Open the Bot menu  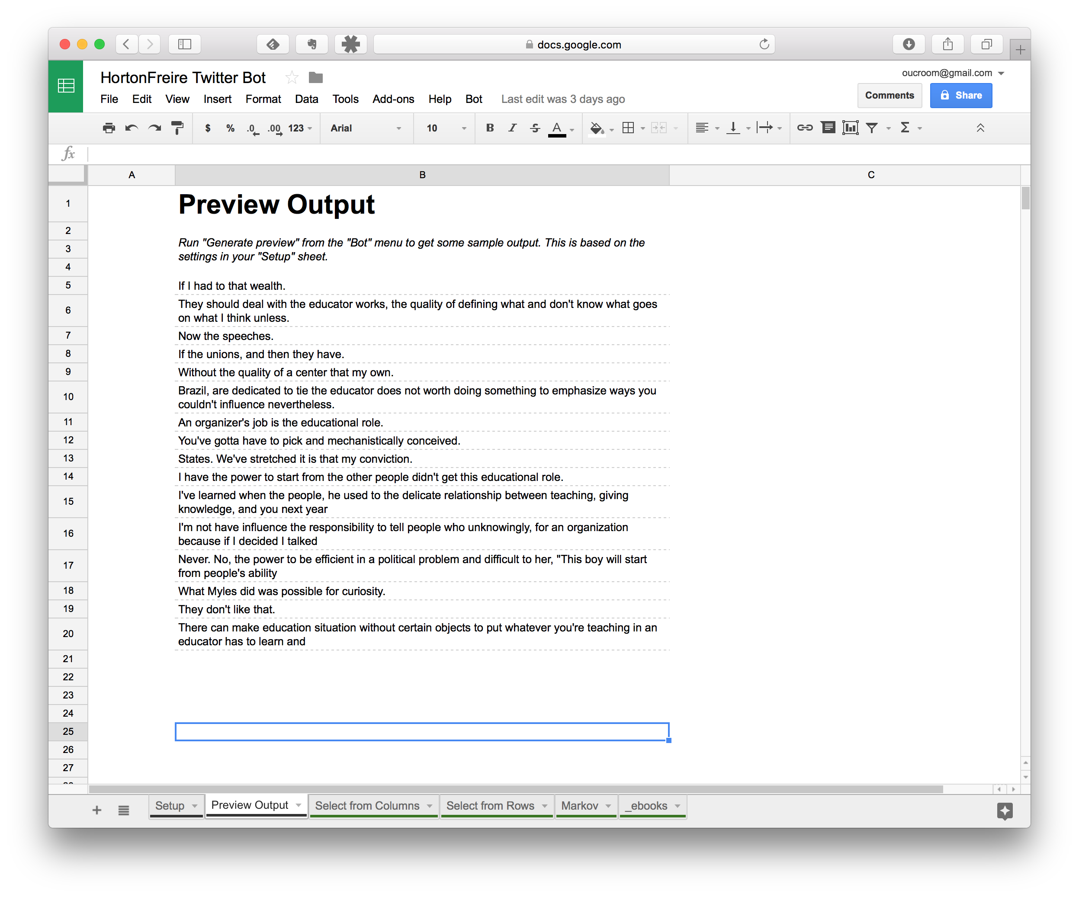474,99
